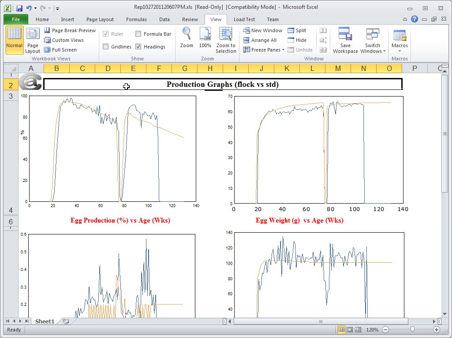This screenshot has height=338, width=452.
Task: Toggle the Gridlines checkbox
Action: 106,47
